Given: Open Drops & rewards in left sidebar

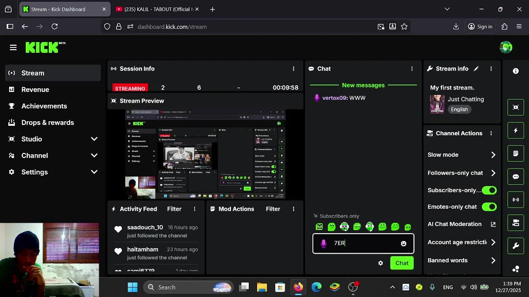Looking at the screenshot, I should 53,123.
